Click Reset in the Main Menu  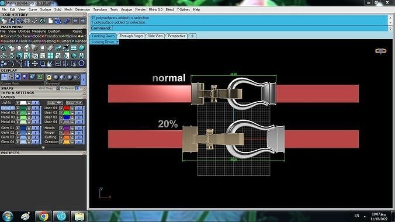(77, 31)
